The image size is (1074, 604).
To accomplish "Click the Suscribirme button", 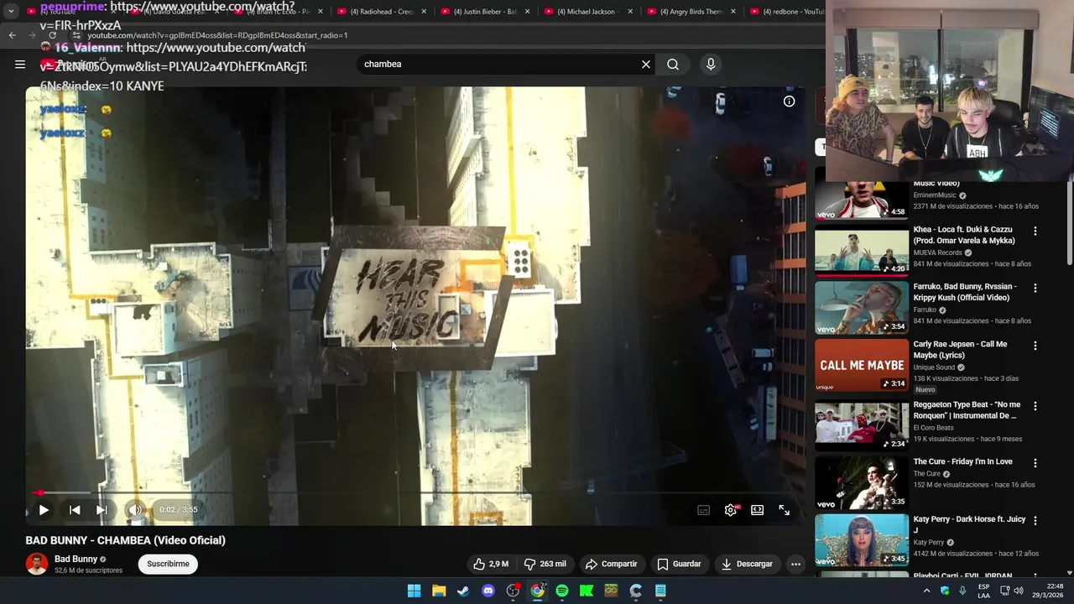I will [168, 564].
